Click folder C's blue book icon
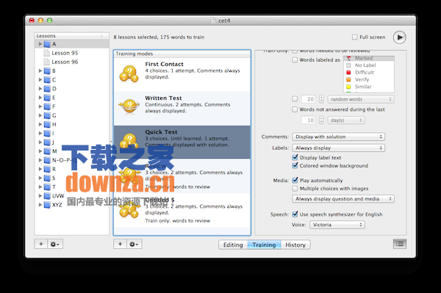Viewport: 441px width, 293px height. 47,80
